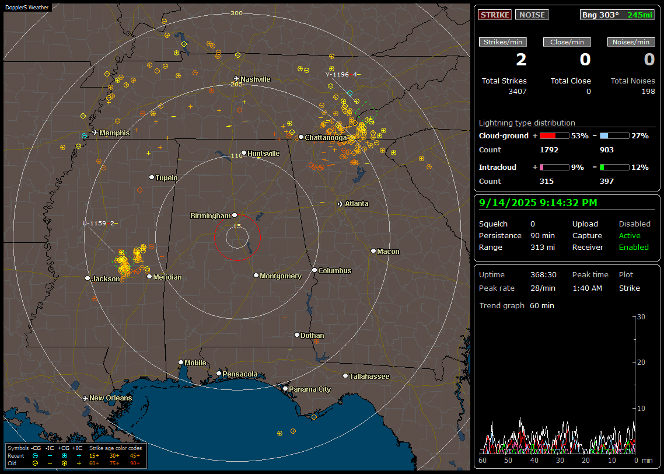664x474 pixels.
Task: Click the Macon city marker
Action: tap(373, 251)
